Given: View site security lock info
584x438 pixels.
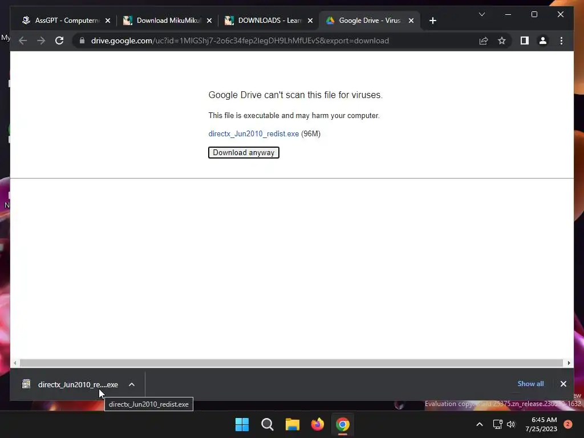Looking at the screenshot, I should point(82,40).
